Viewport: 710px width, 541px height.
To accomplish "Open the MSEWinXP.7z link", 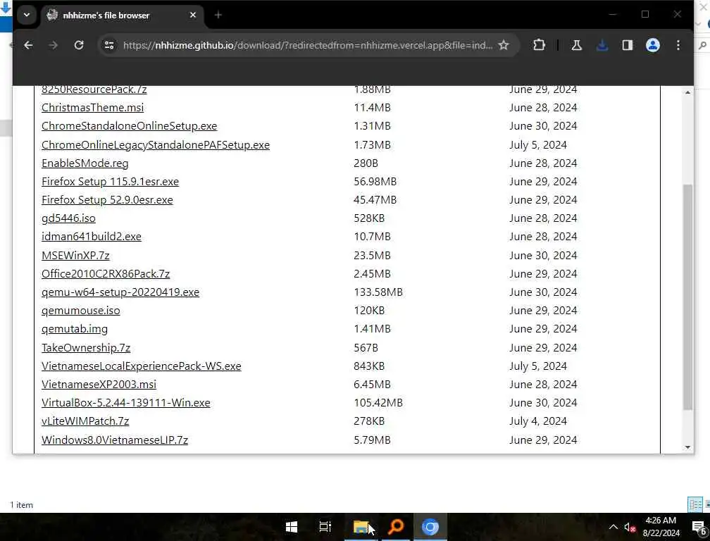I will [x=75, y=255].
